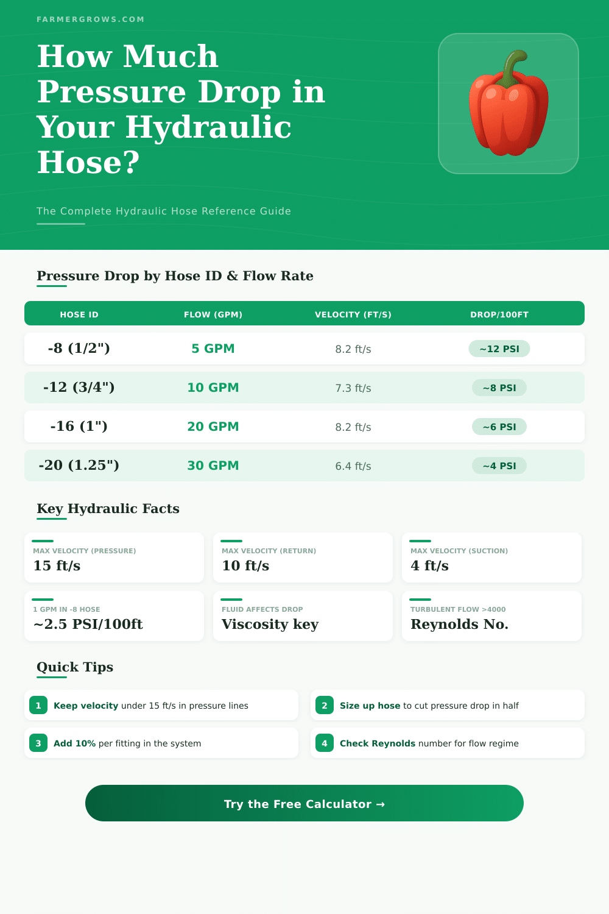Expand the Viscosity key card
The image size is (609, 914).
tap(303, 616)
